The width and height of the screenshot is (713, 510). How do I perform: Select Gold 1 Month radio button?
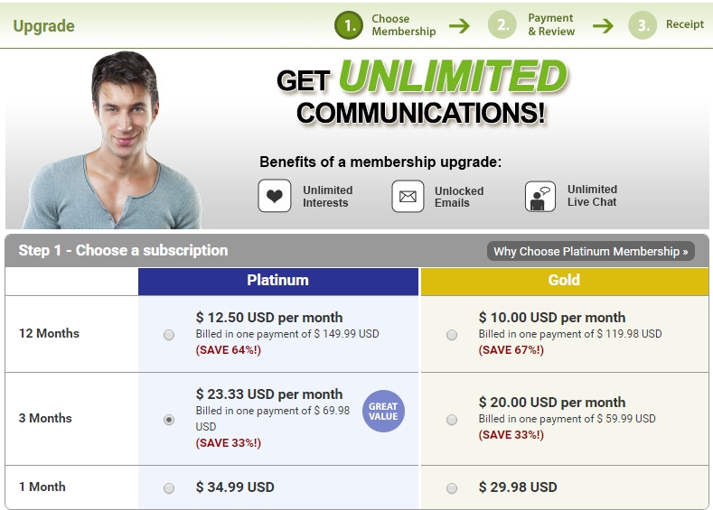(x=452, y=488)
